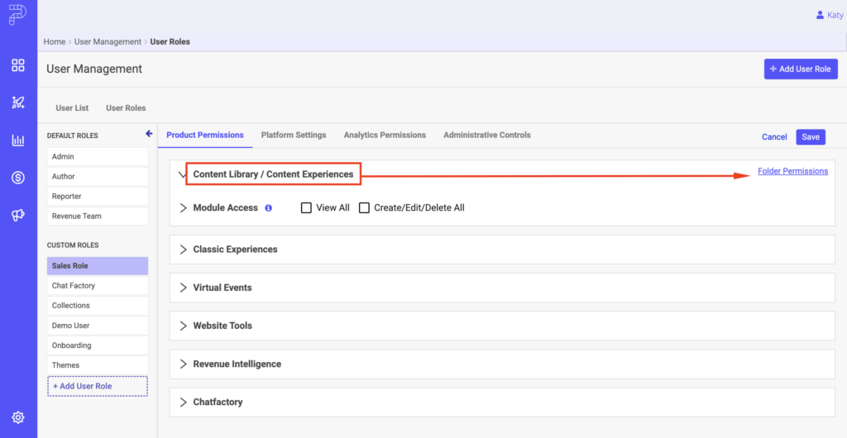Switch to the Product Permissions tab
Viewport: 847px width, 438px height.
pyautogui.click(x=205, y=135)
